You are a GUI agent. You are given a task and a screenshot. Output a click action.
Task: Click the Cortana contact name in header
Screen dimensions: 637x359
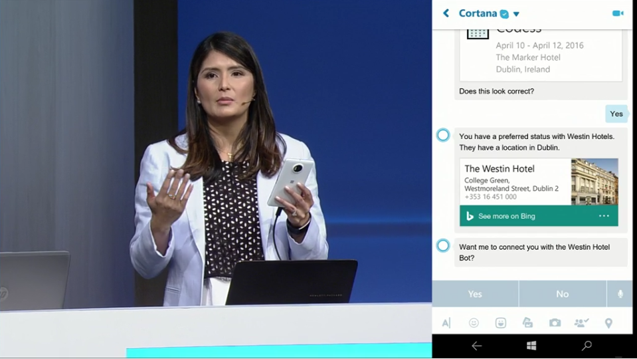click(478, 13)
